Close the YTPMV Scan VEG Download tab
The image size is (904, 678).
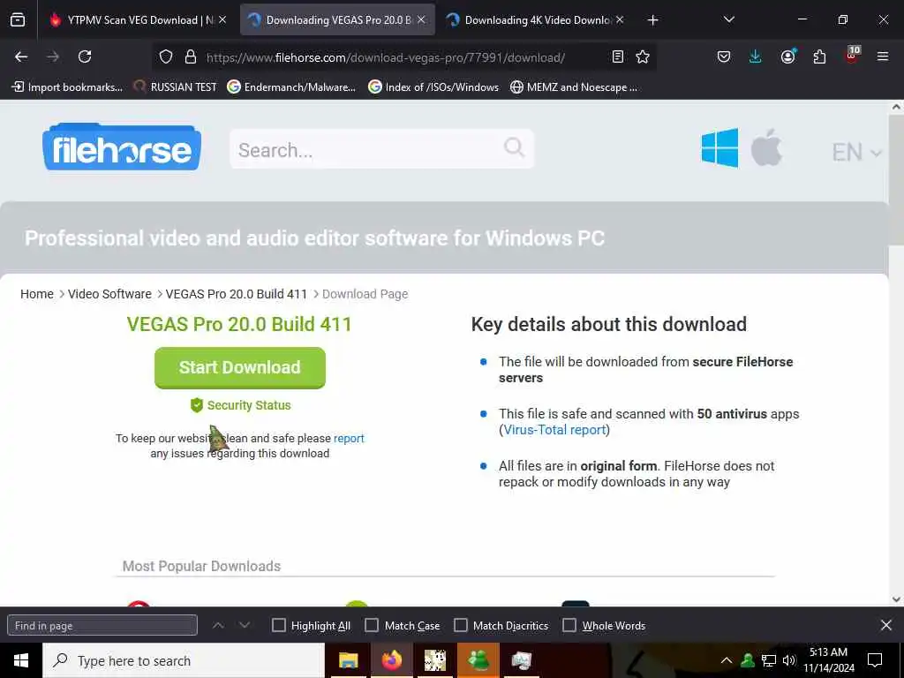pos(222,20)
